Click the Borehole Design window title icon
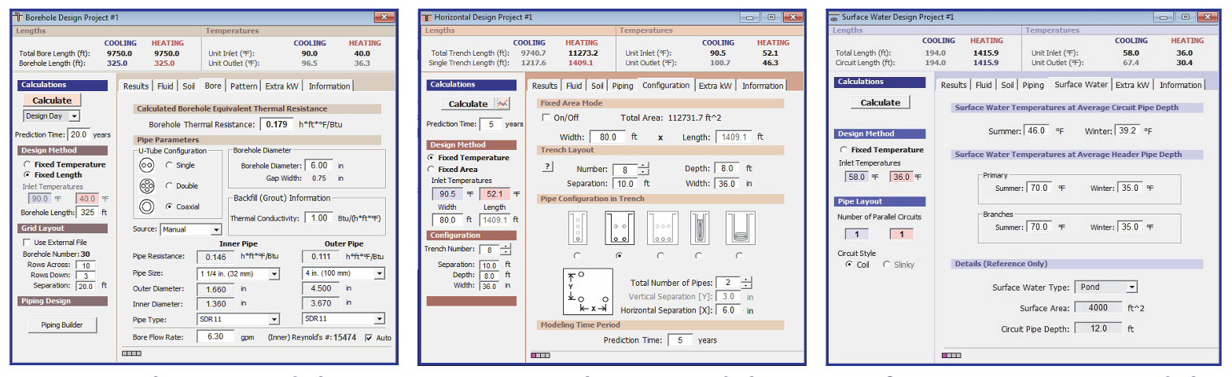This screenshot has width=1232, height=377. [17, 16]
